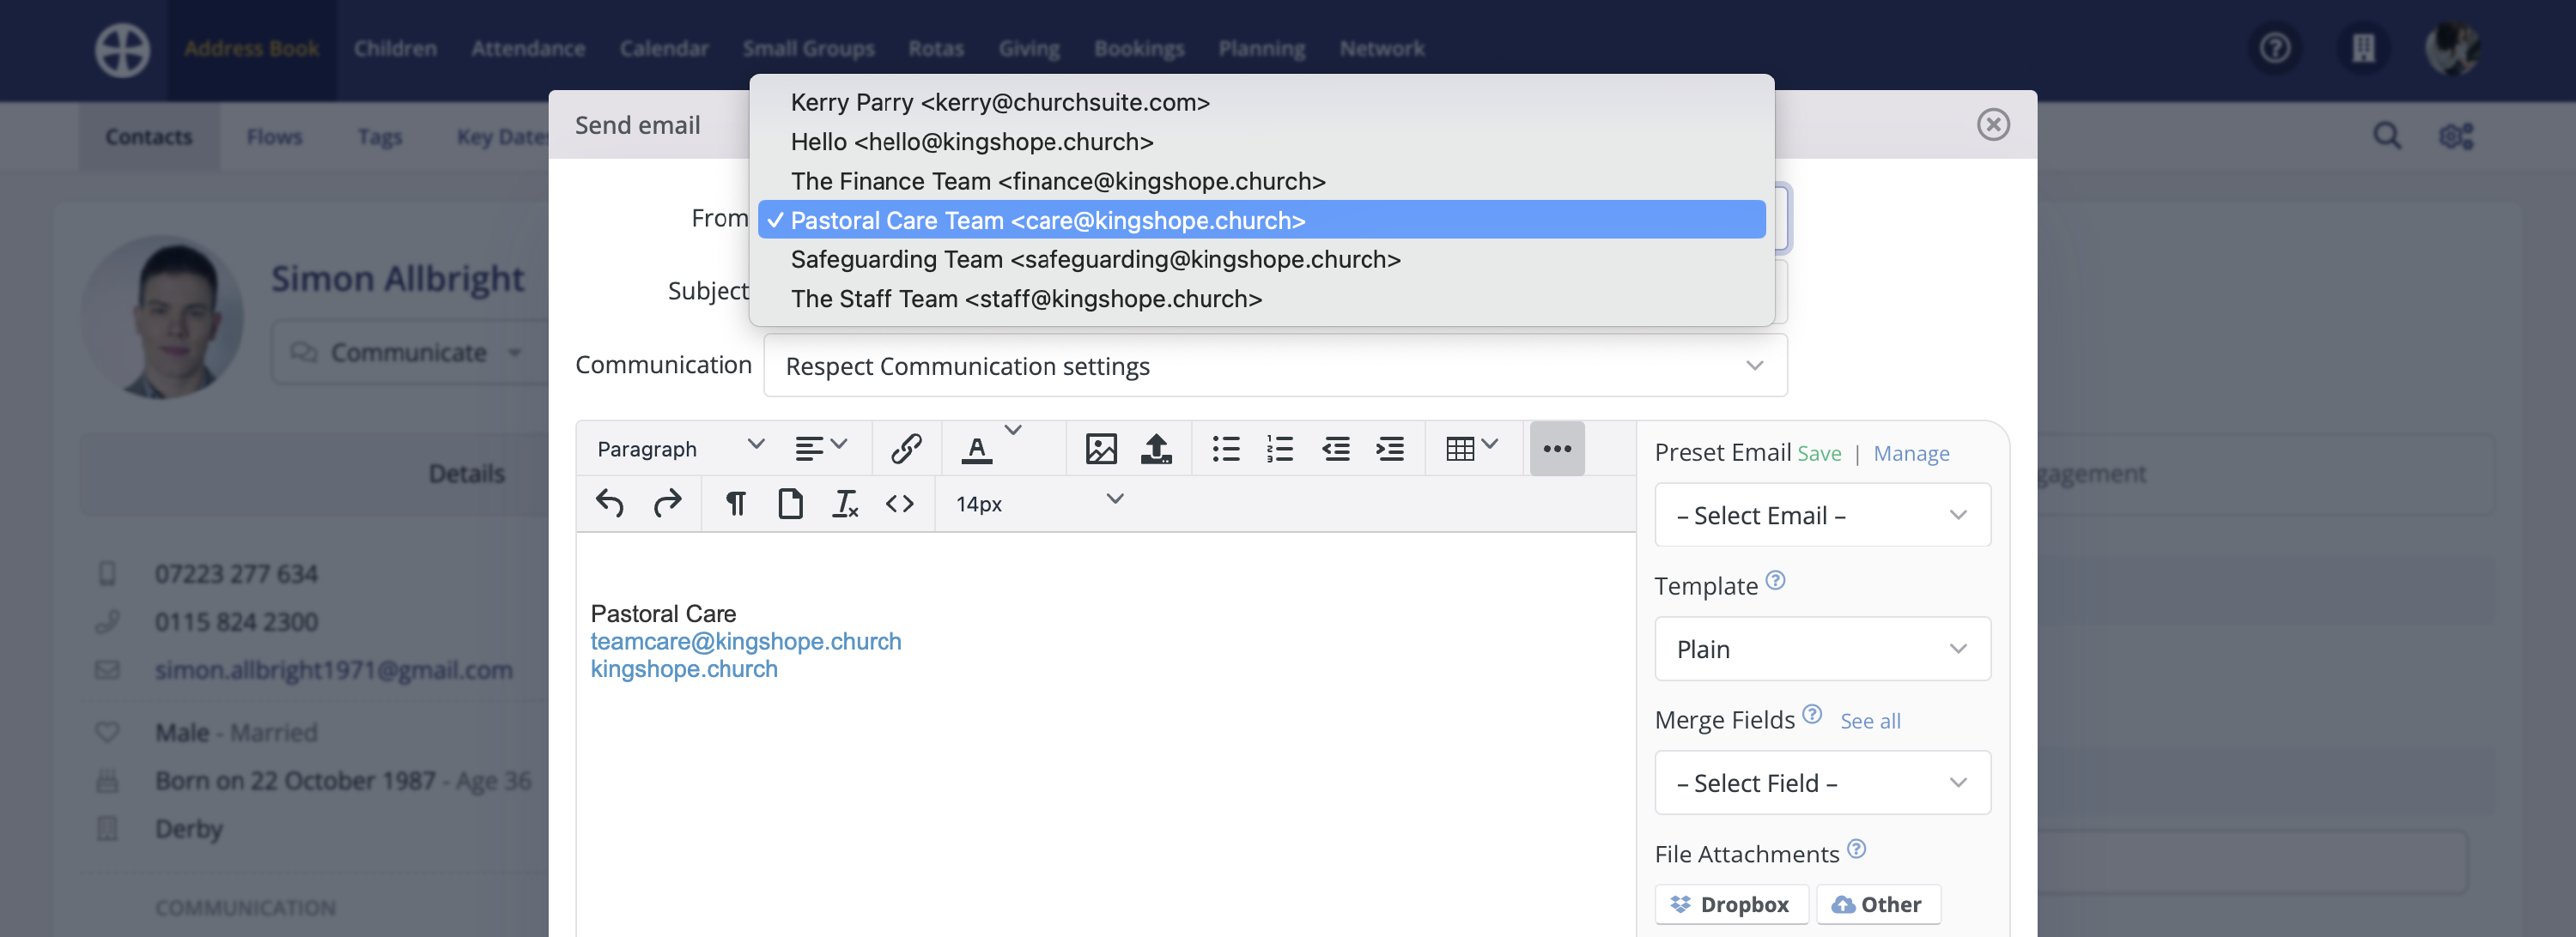The image size is (2576, 937).
Task: Toggle more toolbar options (three dots)
Action: tap(1557, 449)
